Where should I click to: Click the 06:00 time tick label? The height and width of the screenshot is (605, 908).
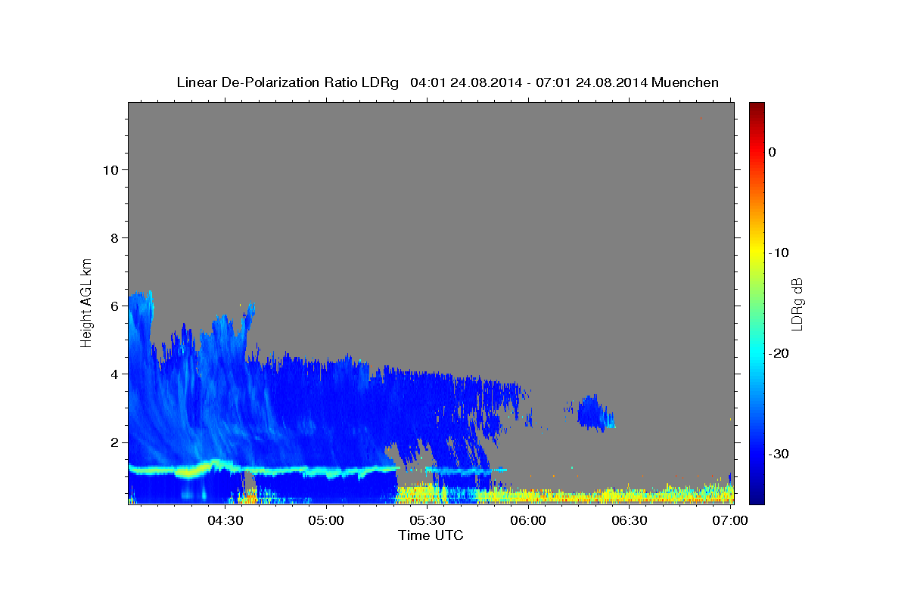click(528, 521)
